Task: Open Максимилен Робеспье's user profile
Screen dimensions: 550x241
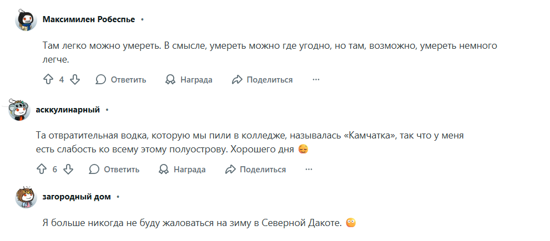Action: (x=89, y=19)
